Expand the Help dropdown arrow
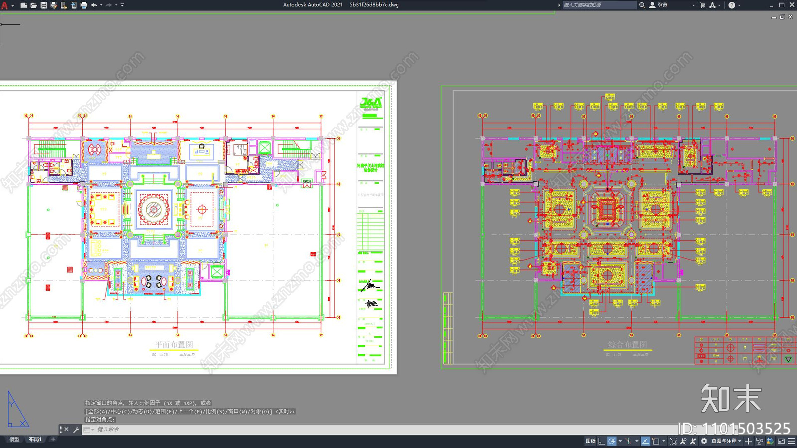The width and height of the screenshot is (797, 448). coord(739,5)
